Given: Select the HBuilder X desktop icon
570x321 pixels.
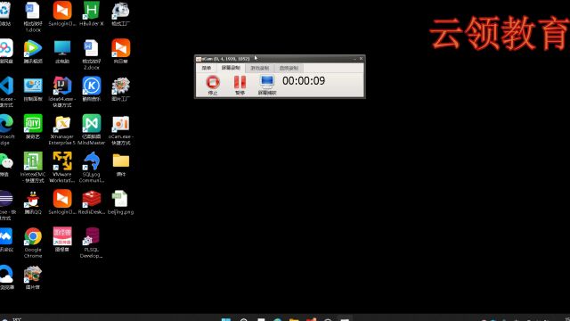Looking at the screenshot, I should [x=91, y=14].
